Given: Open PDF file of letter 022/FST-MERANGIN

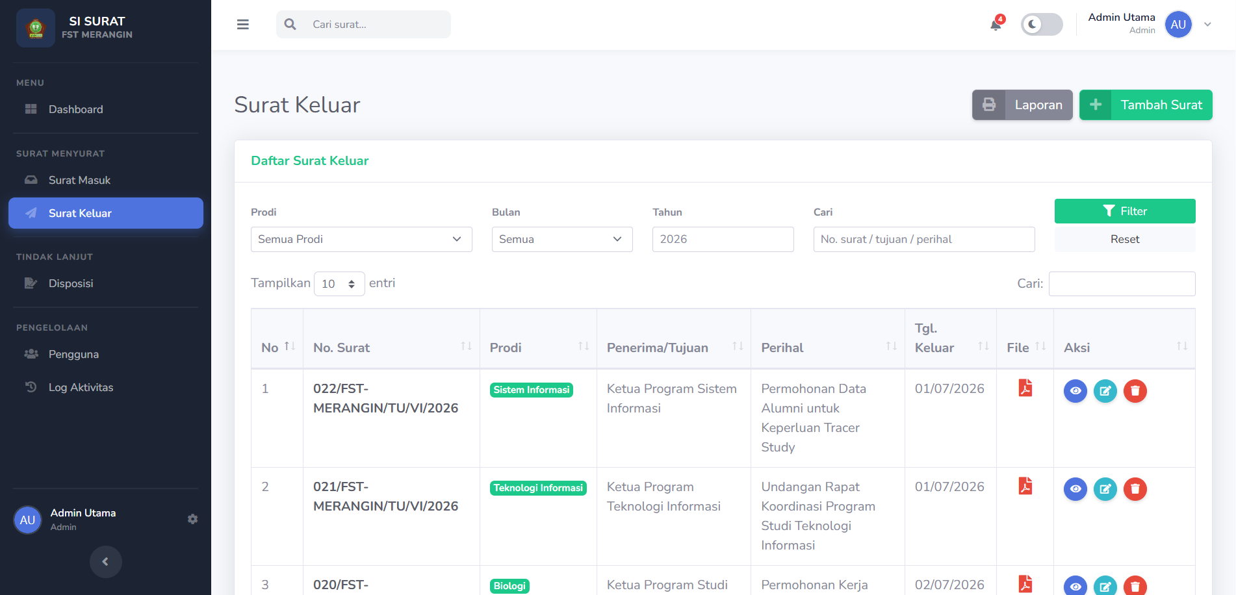Looking at the screenshot, I should point(1025,388).
